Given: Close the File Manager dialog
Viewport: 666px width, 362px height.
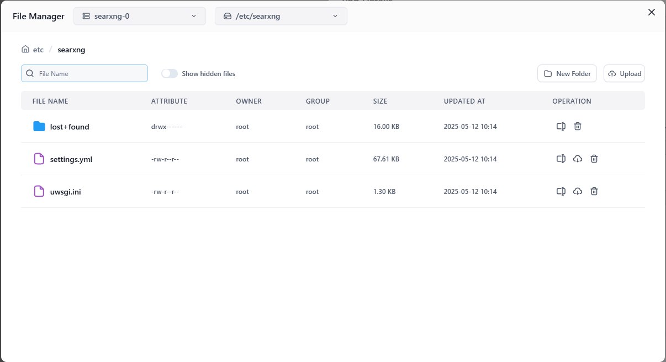Looking at the screenshot, I should click(652, 12).
